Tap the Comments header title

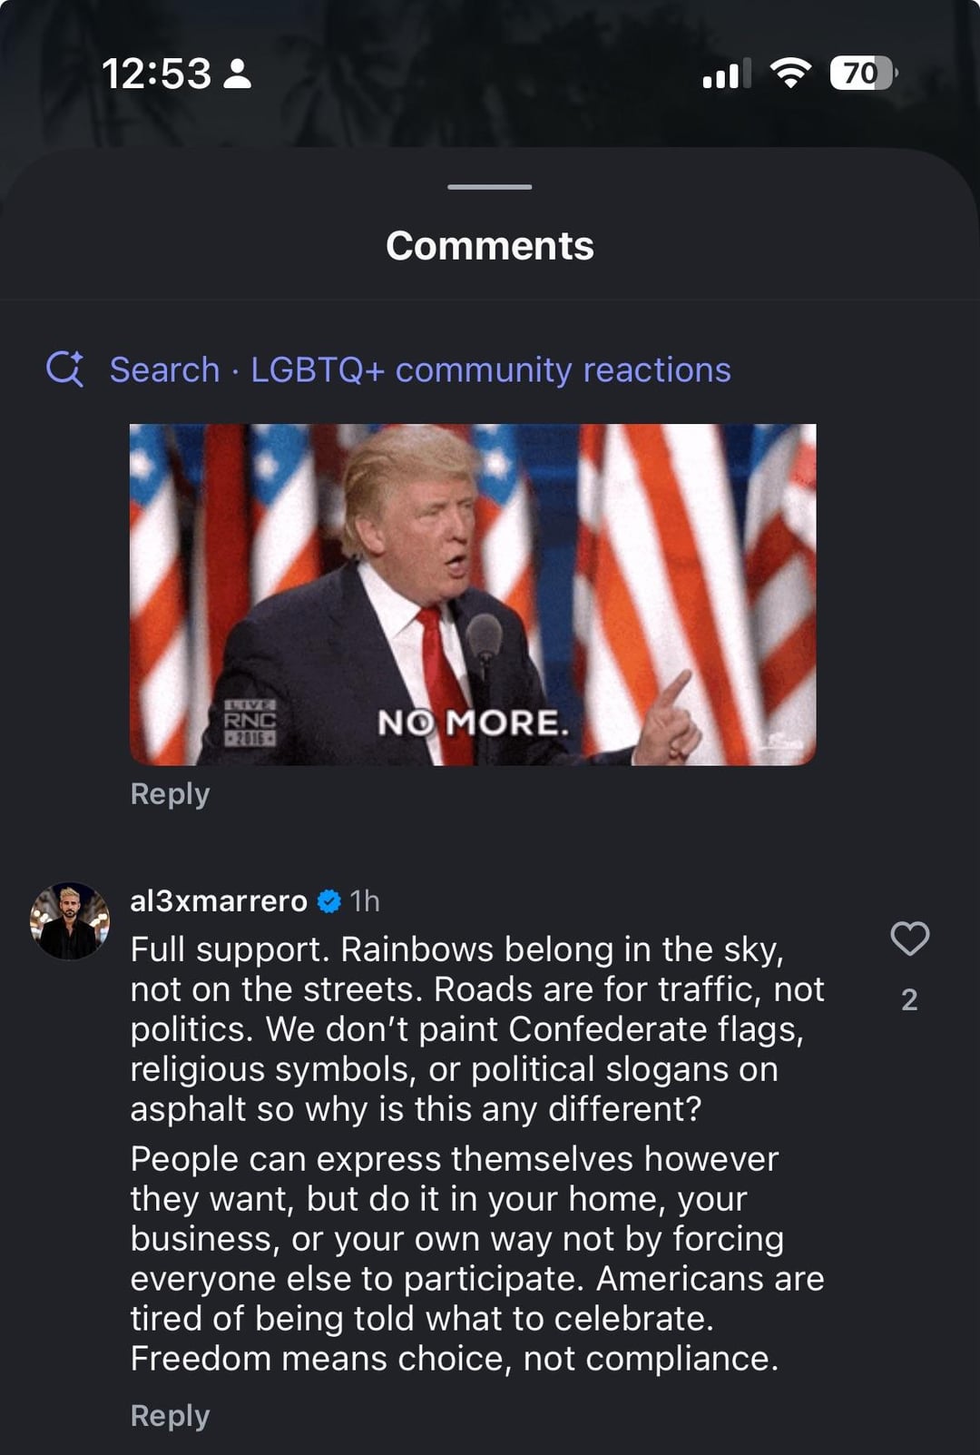coord(490,246)
